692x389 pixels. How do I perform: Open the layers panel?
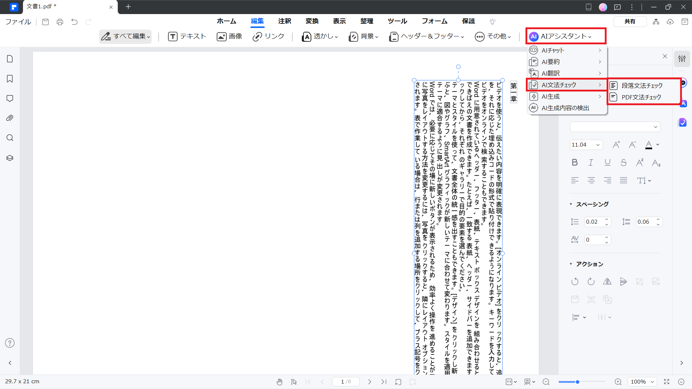[x=10, y=158]
